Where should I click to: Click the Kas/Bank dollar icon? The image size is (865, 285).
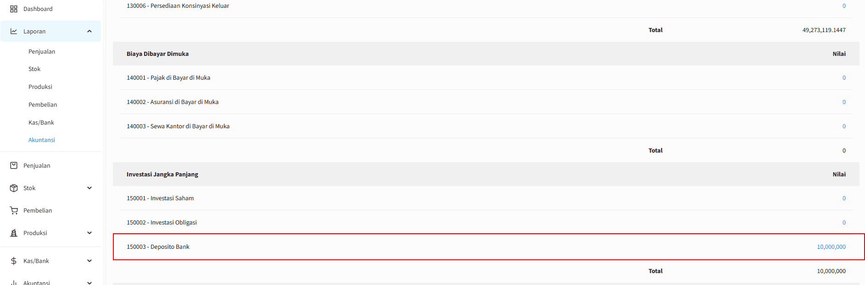(14, 261)
